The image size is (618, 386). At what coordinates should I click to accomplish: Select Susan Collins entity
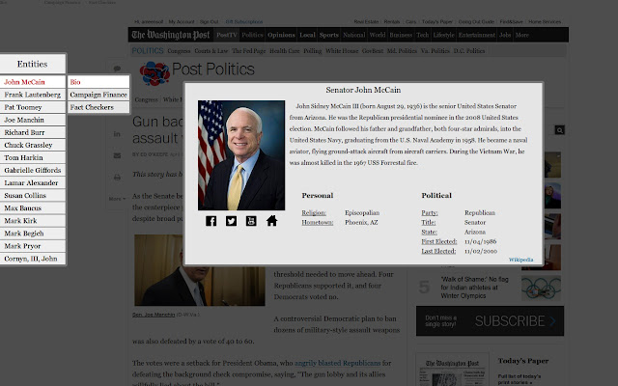pyautogui.click(x=33, y=195)
